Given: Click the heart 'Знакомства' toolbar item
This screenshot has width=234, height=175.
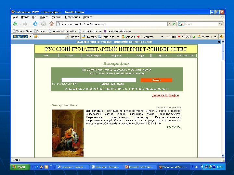Looking at the screenshot, I should (x=145, y=37).
